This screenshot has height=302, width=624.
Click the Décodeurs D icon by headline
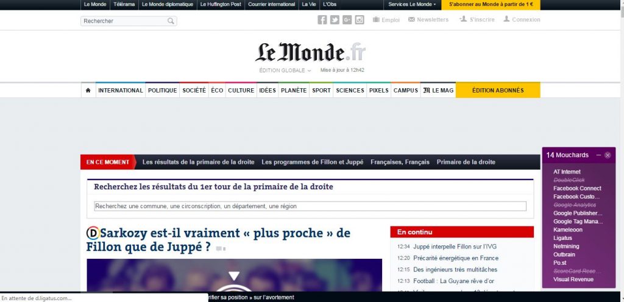point(93,233)
